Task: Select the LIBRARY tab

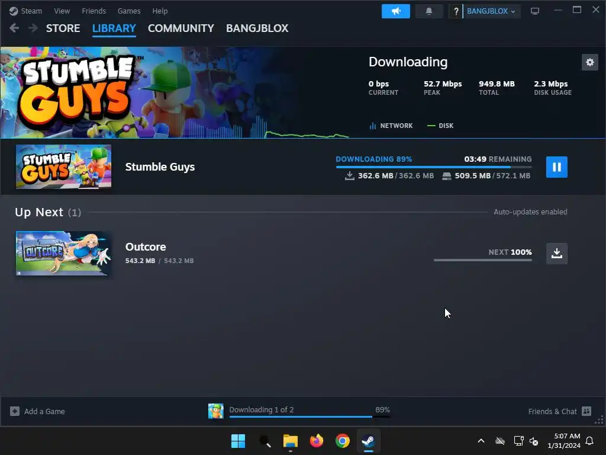Action: point(114,28)
